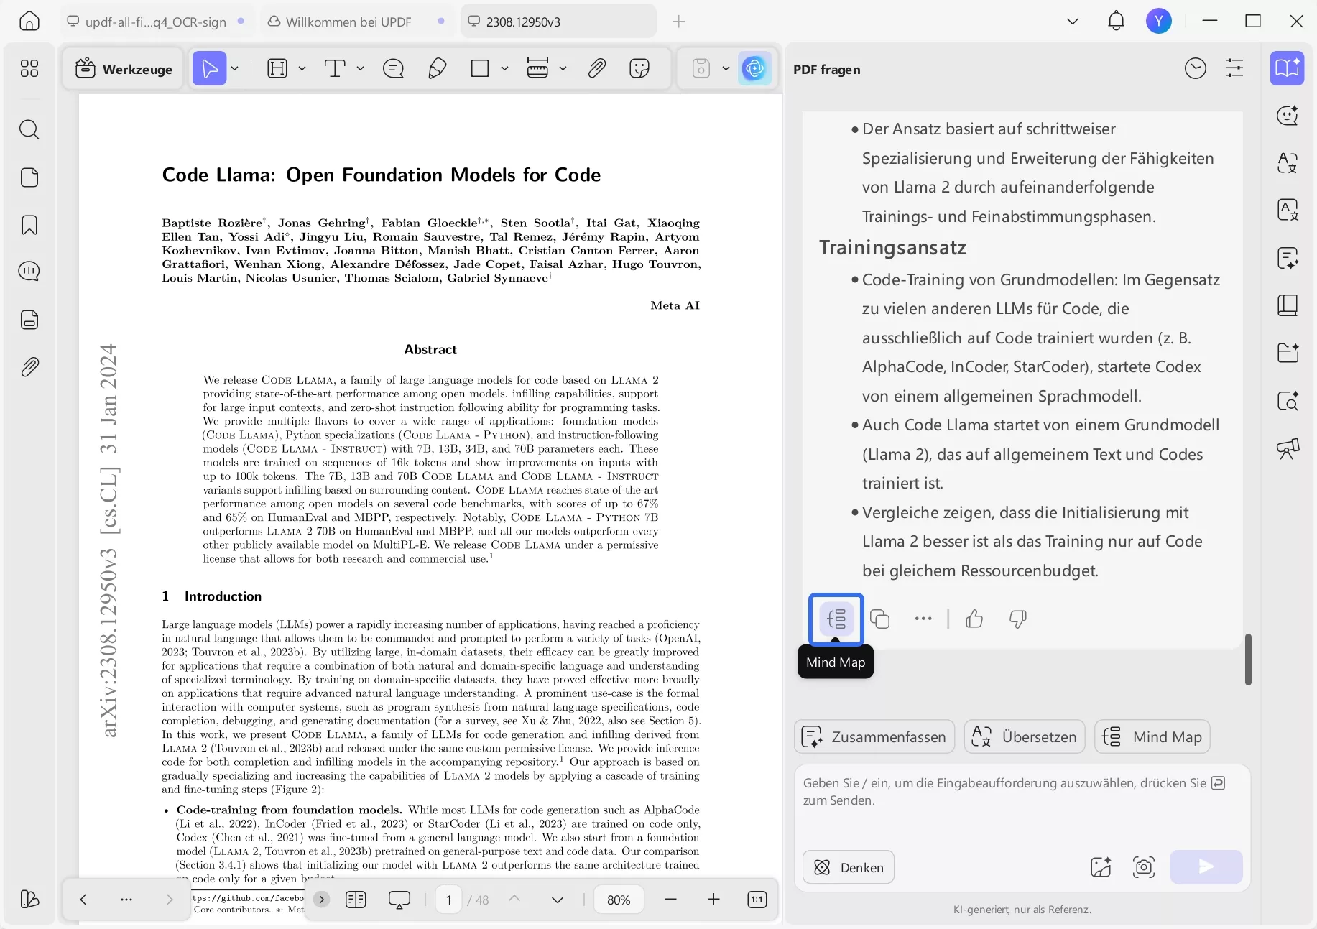Toggle the Denken thinking mode
This screenshot has width=1317, height=929.
(x=849, y=867)
